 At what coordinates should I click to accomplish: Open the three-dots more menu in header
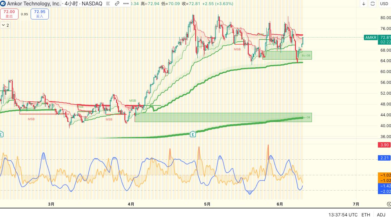coord(126,4)
